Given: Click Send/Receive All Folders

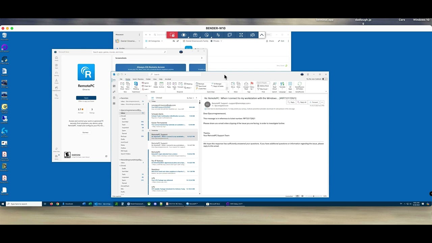Looking at the screenshot, I should tap(299, 85).
